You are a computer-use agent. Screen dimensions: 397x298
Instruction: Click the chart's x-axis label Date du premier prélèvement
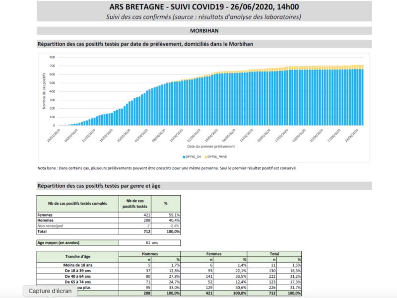[x=211, y=147]
